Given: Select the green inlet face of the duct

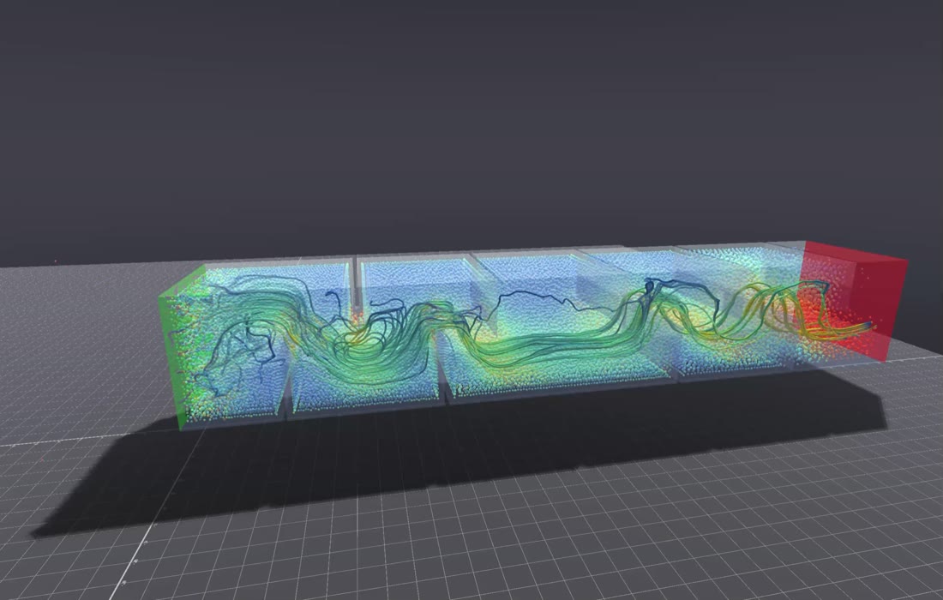Looking at the screenshot, I should [x=184, y=347].
